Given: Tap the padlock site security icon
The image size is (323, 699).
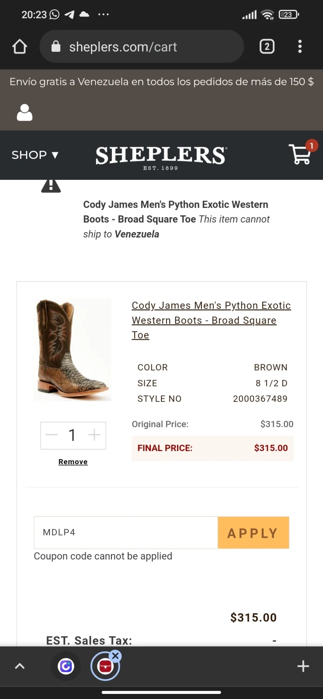Looking at the screenshot, I should click(x=56, y=47).
